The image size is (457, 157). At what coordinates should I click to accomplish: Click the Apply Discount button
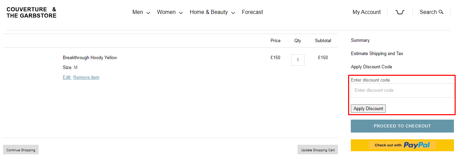(368, 109)
